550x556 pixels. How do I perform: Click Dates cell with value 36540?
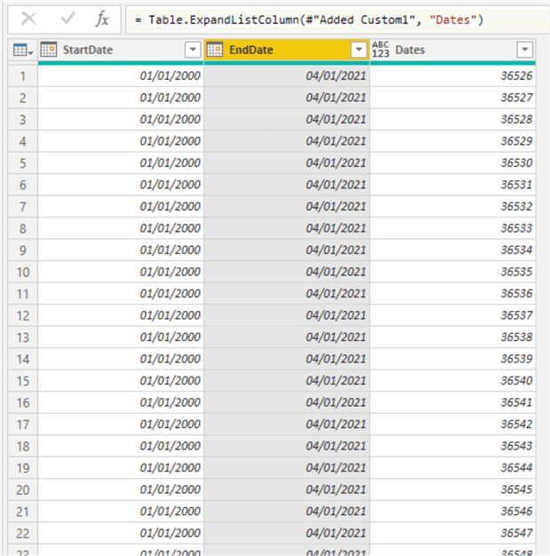[x=453, y=381]
